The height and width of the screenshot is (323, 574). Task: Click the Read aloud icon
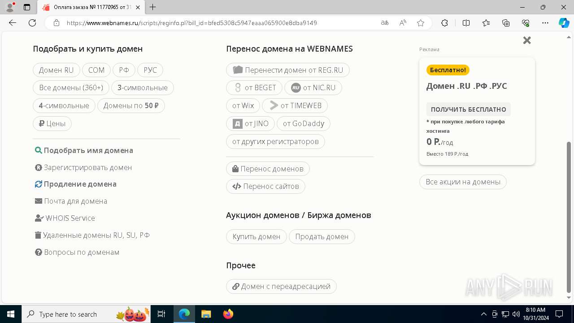pos(403,23)
